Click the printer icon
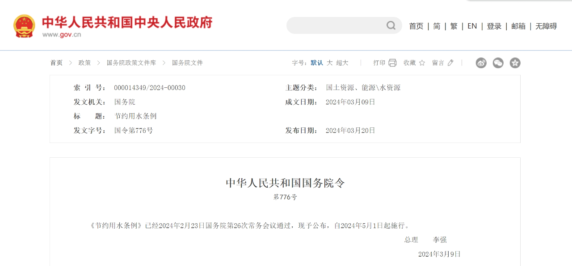Screen dimensions: 572x266 pos(392,63)
